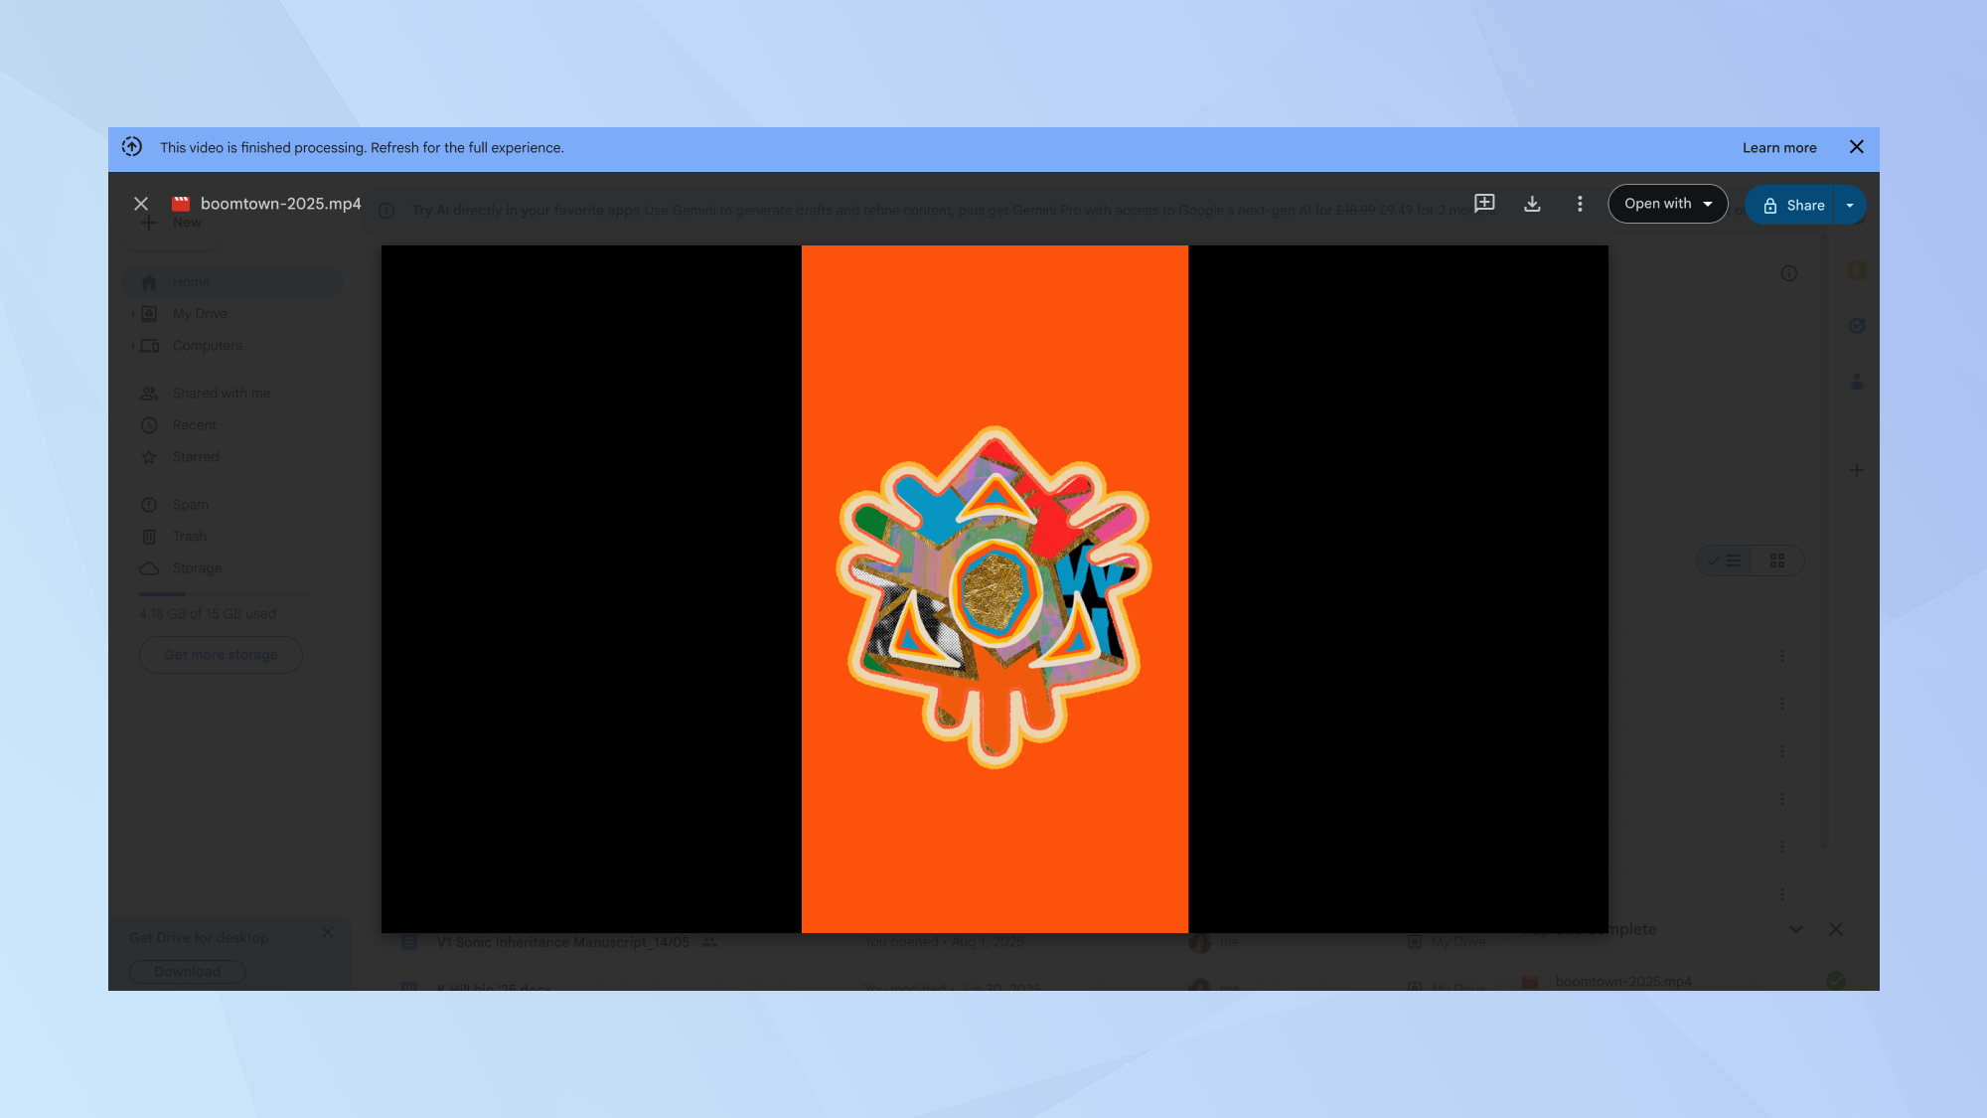
Task: Download the boomtown-2025.mp4 video
Action: 1532,204
